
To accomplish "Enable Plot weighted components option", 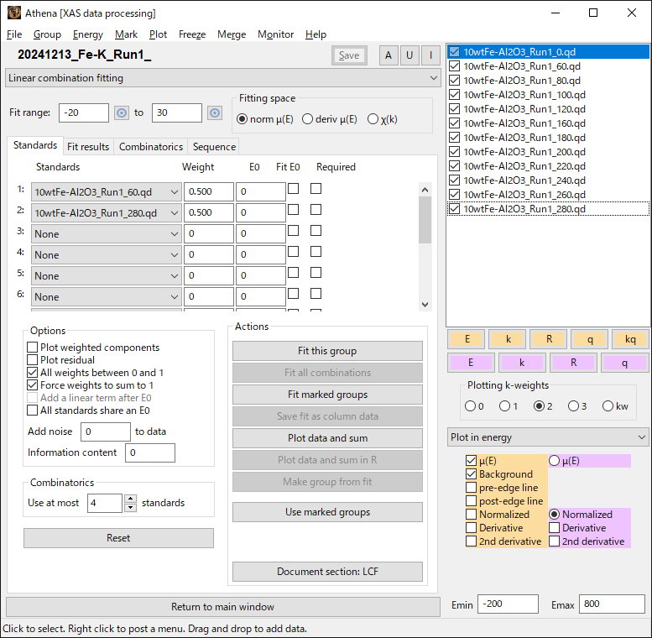I will tap(32, 347).
